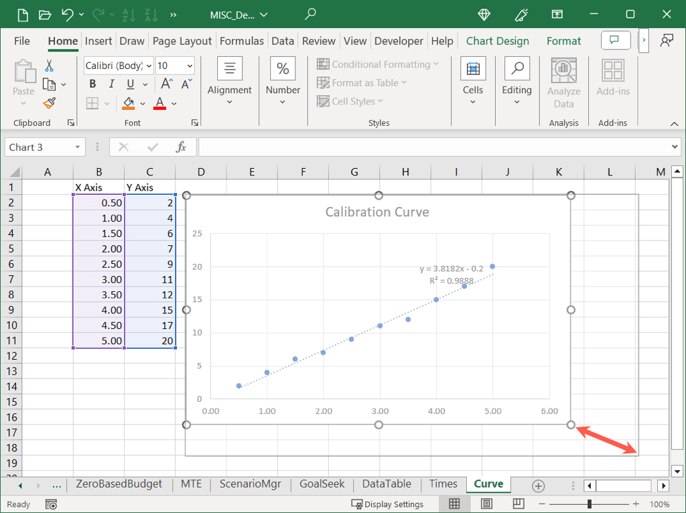Screen dimensions: 686x513
Task: Click the Format Painter brush icon
Action: pyautogui.click(x=49, y=103)
